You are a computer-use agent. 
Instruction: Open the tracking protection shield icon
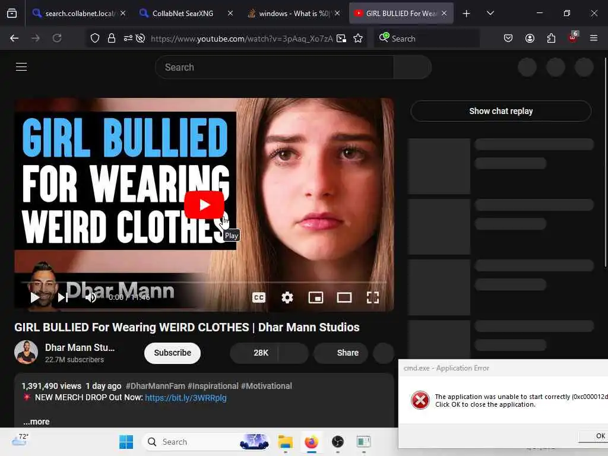coord(95,38)
